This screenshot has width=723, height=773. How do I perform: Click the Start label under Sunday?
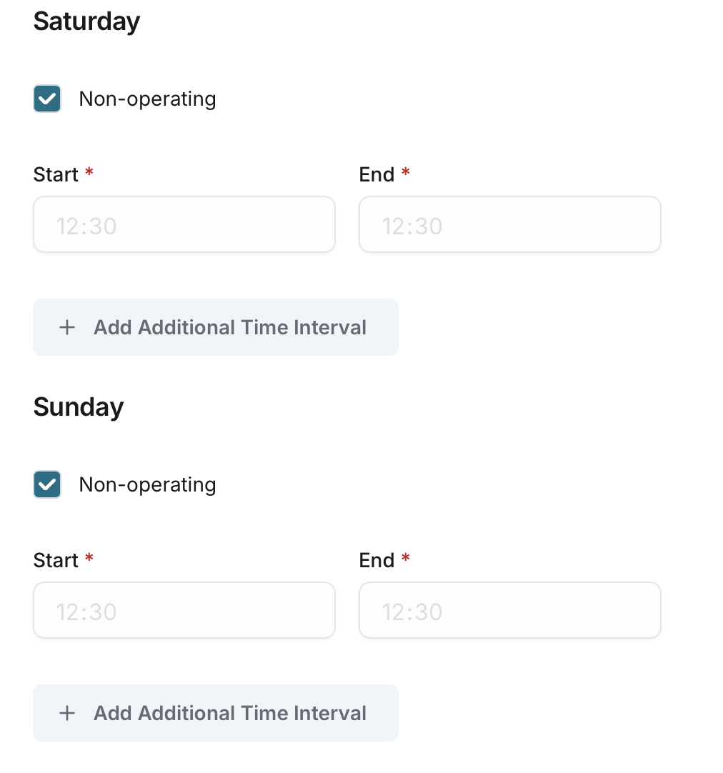56,561
